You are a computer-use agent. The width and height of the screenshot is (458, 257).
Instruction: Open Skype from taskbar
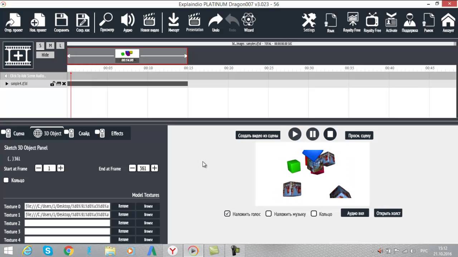(48, 251)
